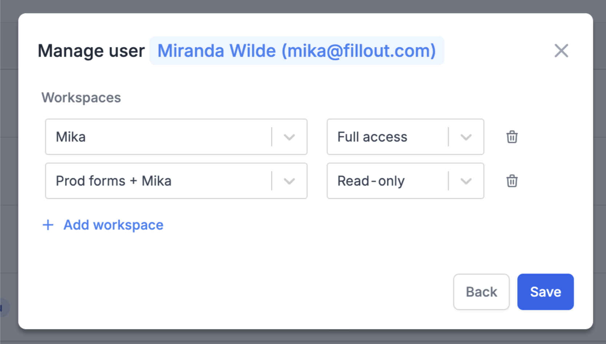The image size is (606, 344).
Task: Expand the Mika workspace chevron
Action: pos(289,137)
